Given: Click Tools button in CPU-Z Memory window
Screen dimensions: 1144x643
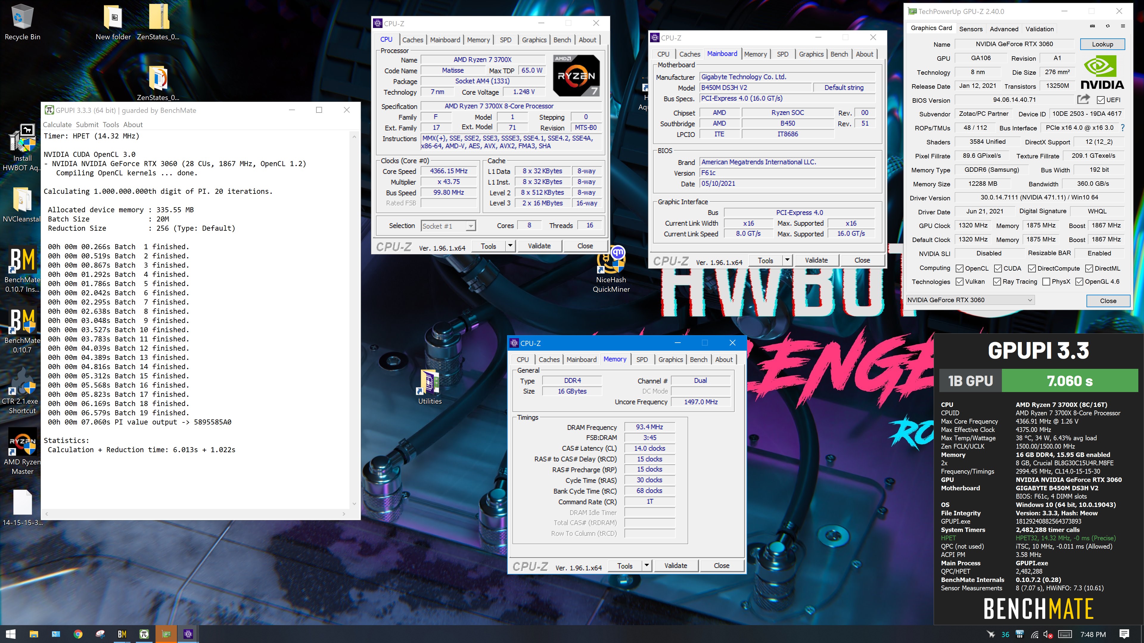Looking at the screenshot, I should [x=625, y=566].
